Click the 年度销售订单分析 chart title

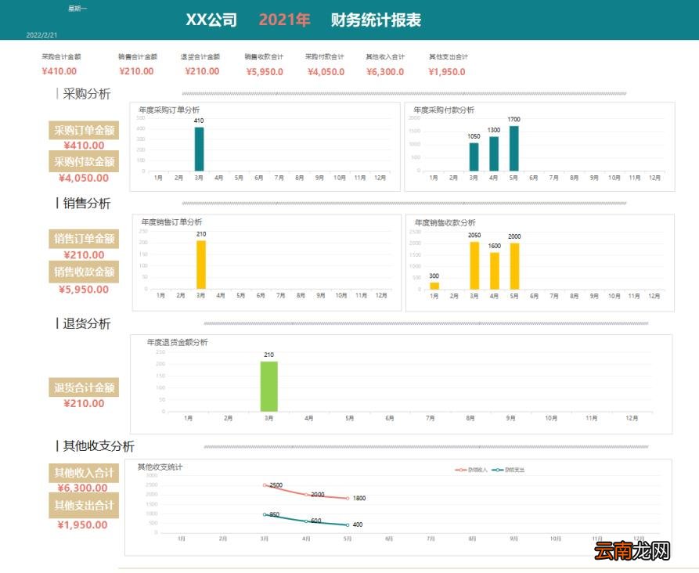[171, 222]
